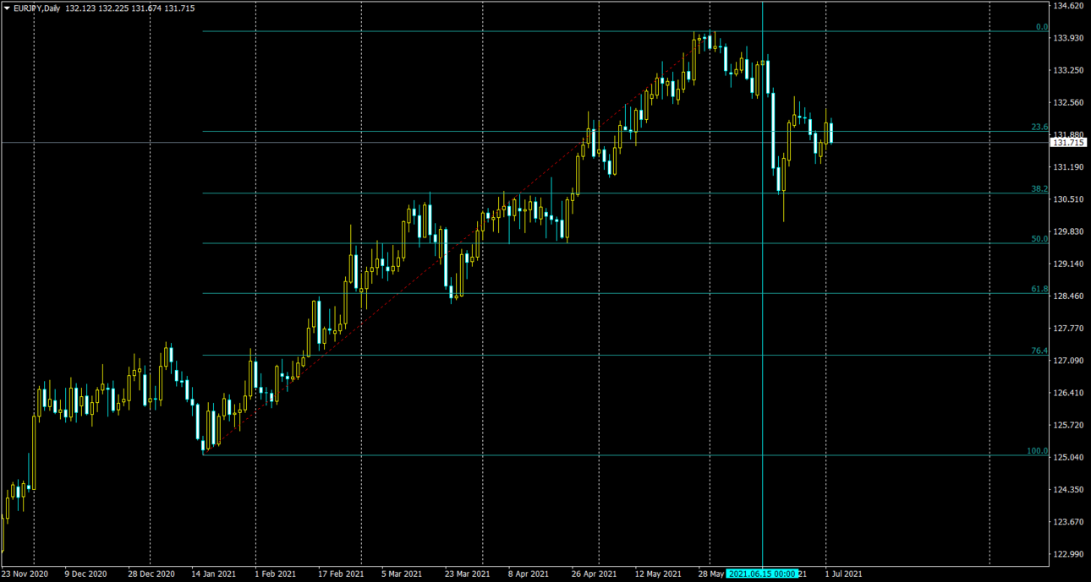Click the 61.8 Fibonacci level label
This screenshot has width=1091, height=582.
tap(1039, 289)
